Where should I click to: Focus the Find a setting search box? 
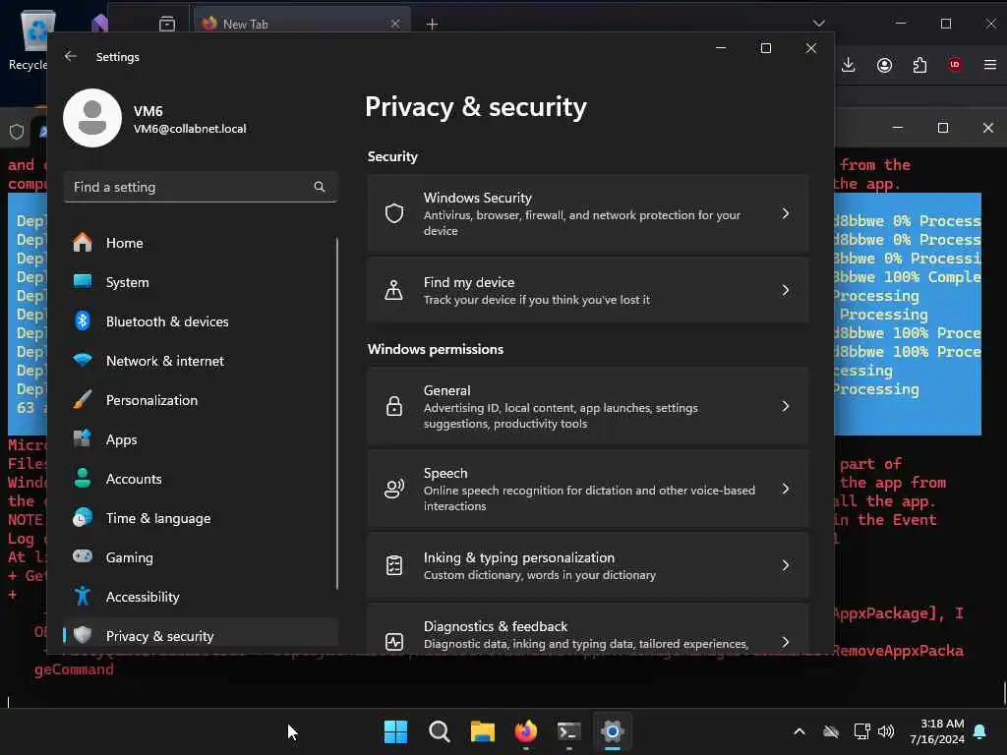click(x=201, y=187)
